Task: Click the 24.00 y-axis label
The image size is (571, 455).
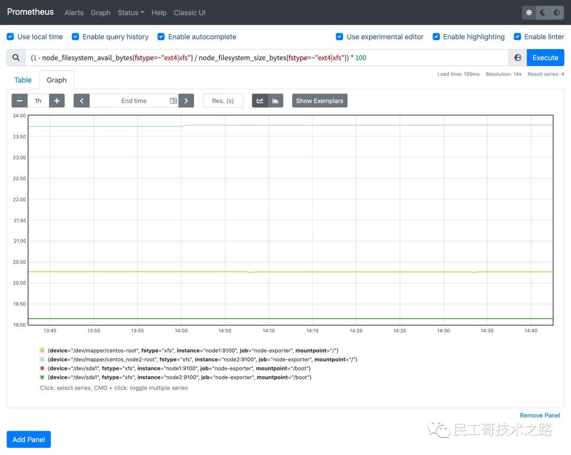Action: (x=20, y=116)
